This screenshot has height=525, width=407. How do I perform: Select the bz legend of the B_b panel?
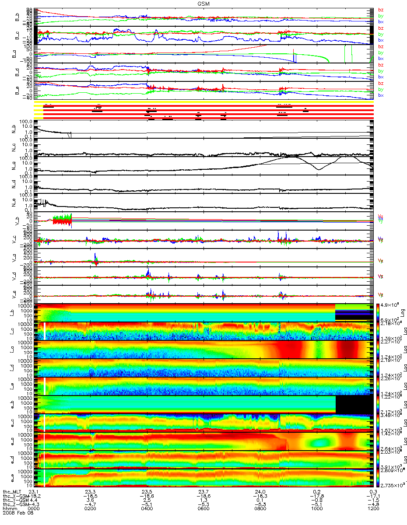point(381,10)
